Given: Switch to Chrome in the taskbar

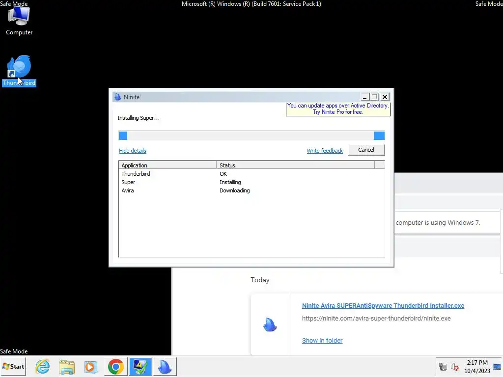Looking at the screenshot, I should [x=115, y=366].
